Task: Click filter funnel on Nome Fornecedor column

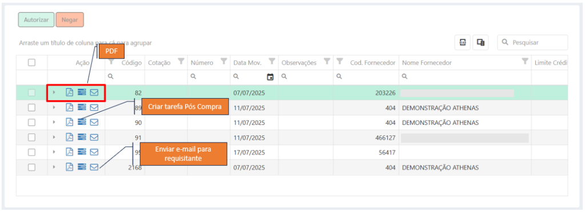Action: pyautogui.click(x=525, y=61)
